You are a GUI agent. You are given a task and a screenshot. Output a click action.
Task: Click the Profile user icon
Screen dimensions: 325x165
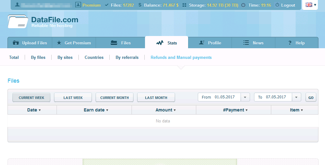click(202, 43)
